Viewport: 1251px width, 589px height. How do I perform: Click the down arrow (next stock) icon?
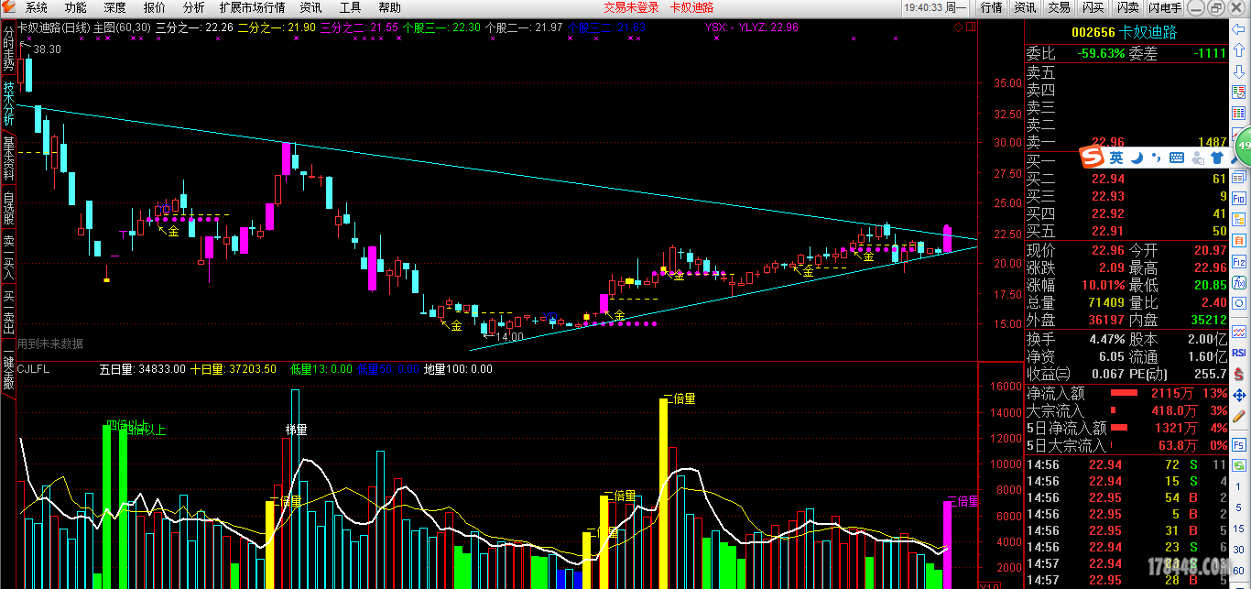click(1238, 71)
